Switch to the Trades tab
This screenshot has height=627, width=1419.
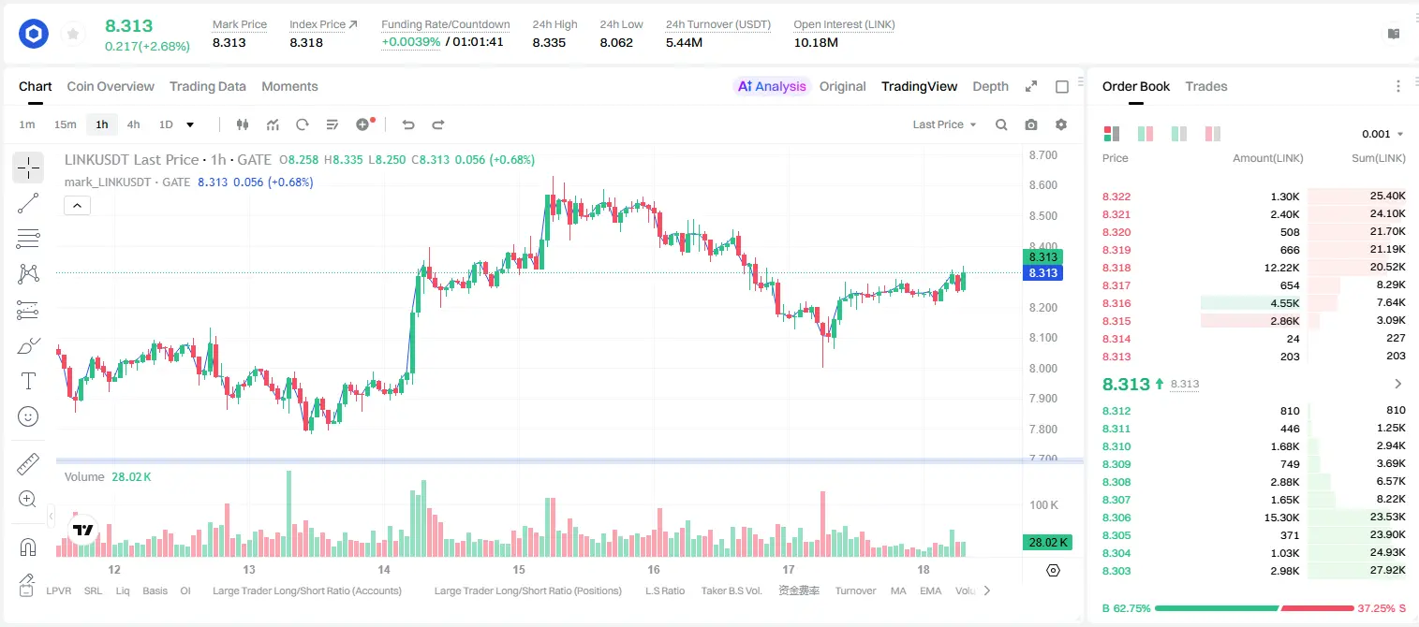(x=1206, y=86)
